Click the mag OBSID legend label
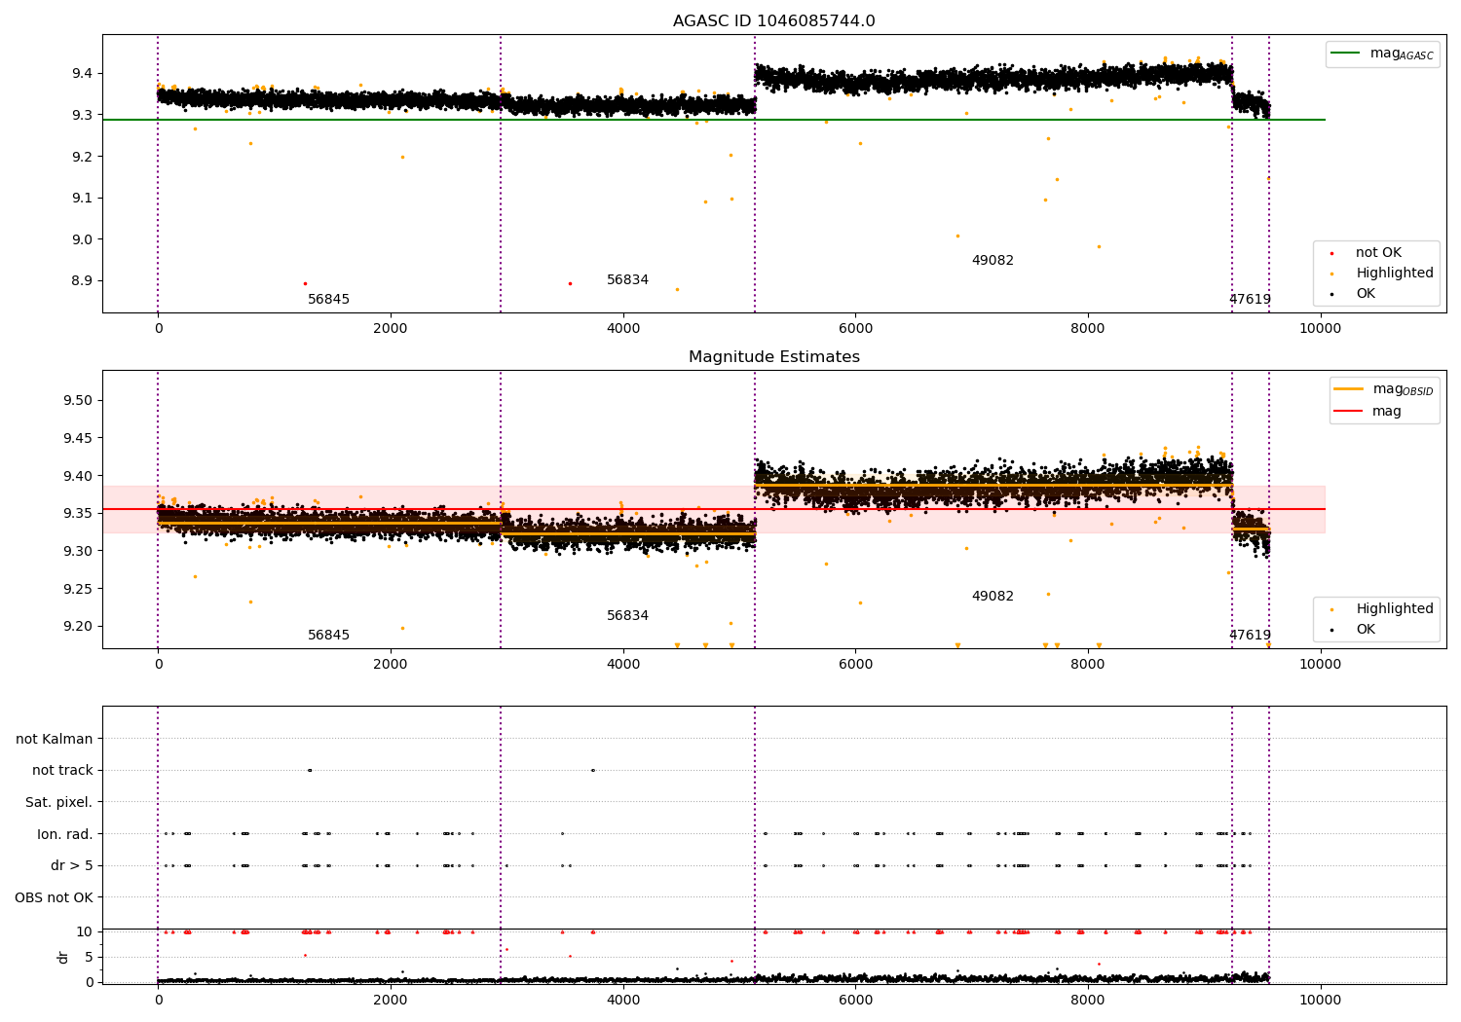The width and height of the screenshot is (1461, 1022). pos(1403,389)
